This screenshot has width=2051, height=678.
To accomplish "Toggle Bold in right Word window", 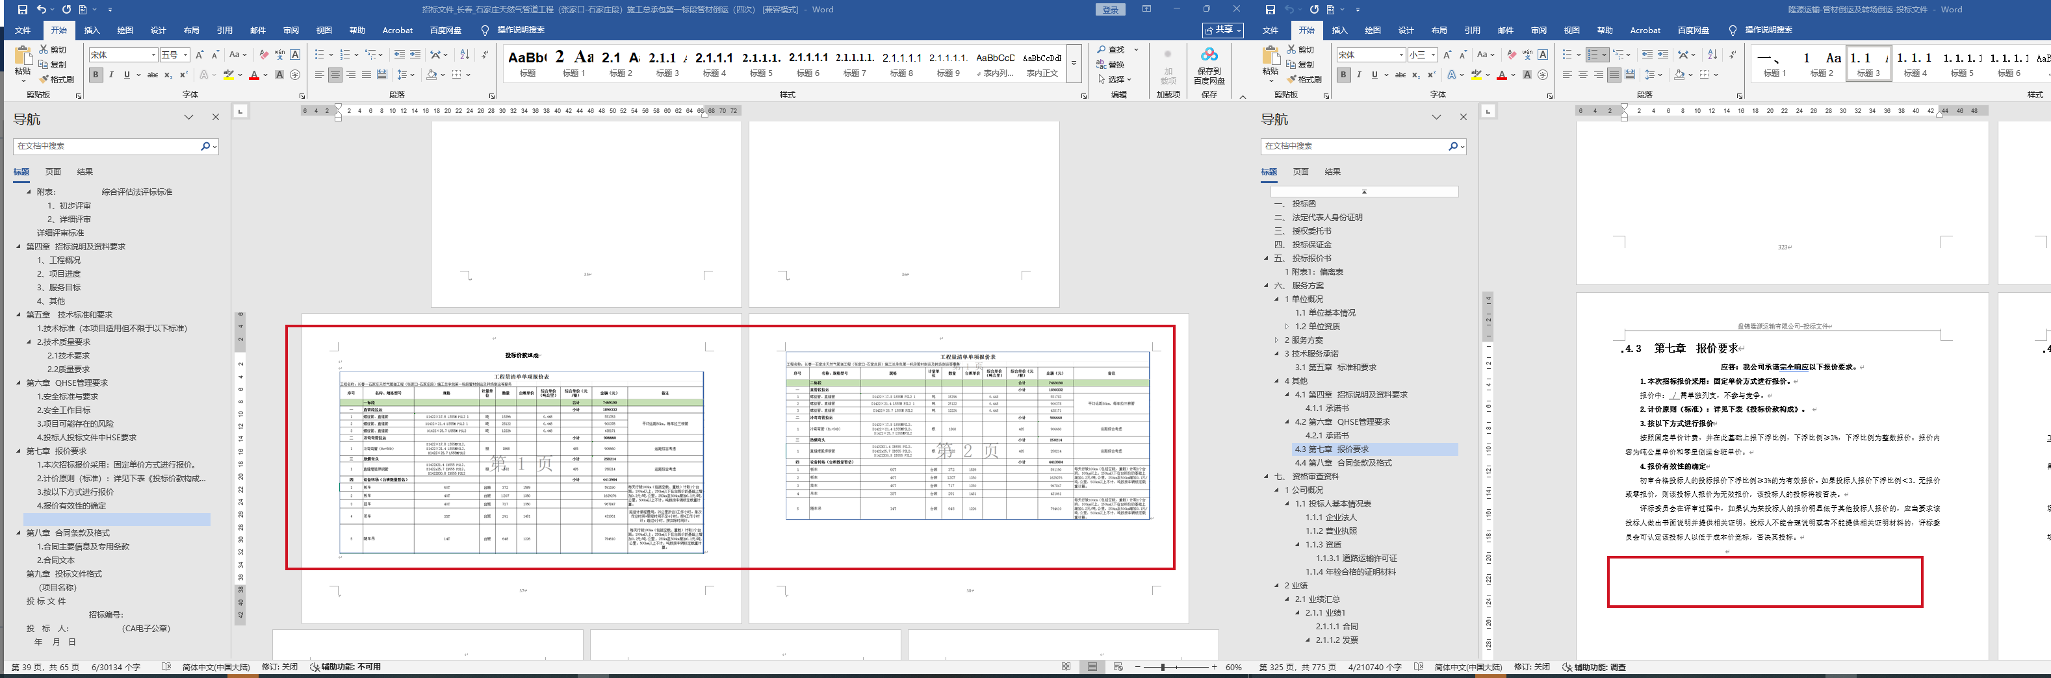I will 1344,75.
